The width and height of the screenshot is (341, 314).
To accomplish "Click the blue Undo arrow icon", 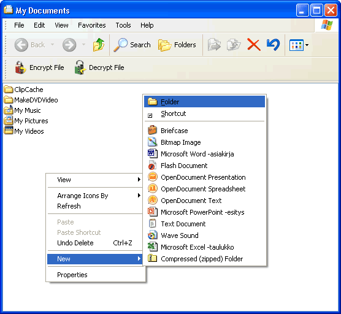I will [273, 45].
